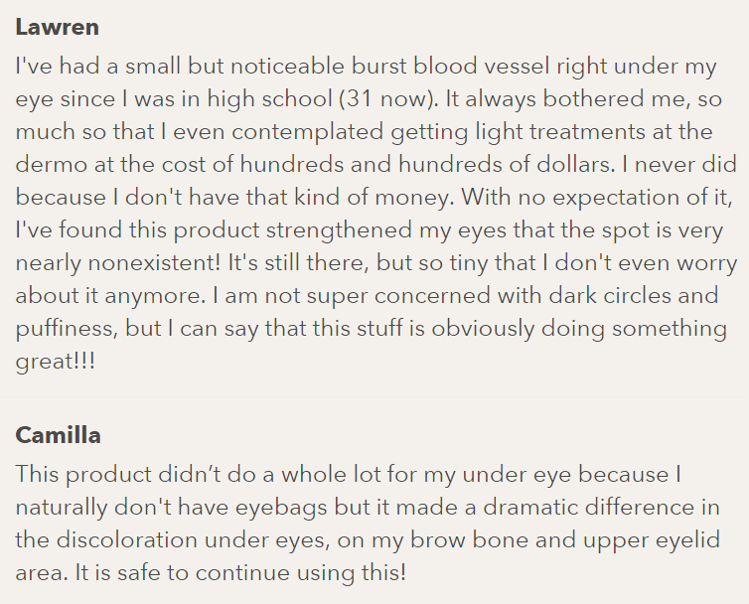Click the divider between the two reviews
This screenshot has width=749, height=604.
pos(374,396)
